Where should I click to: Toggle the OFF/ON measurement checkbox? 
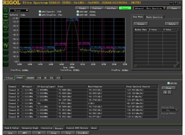(x=169, y=83)
